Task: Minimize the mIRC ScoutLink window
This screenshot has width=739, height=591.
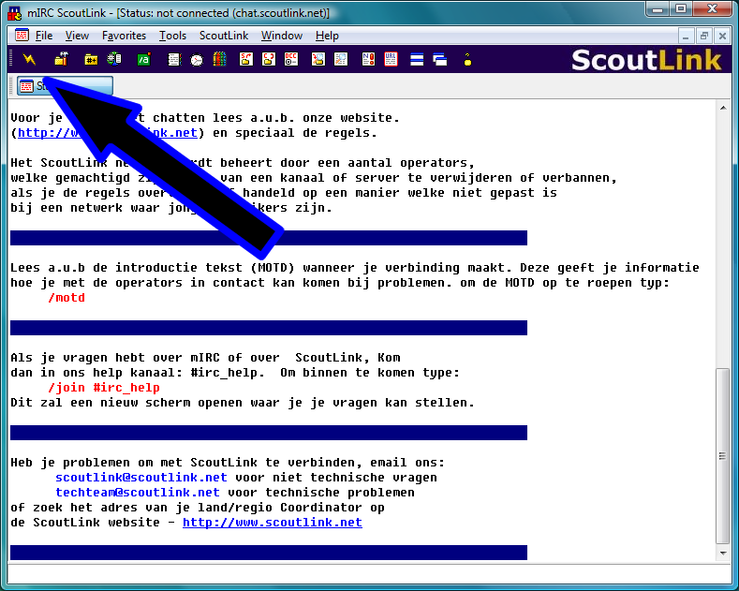Action: pos(658,9)
